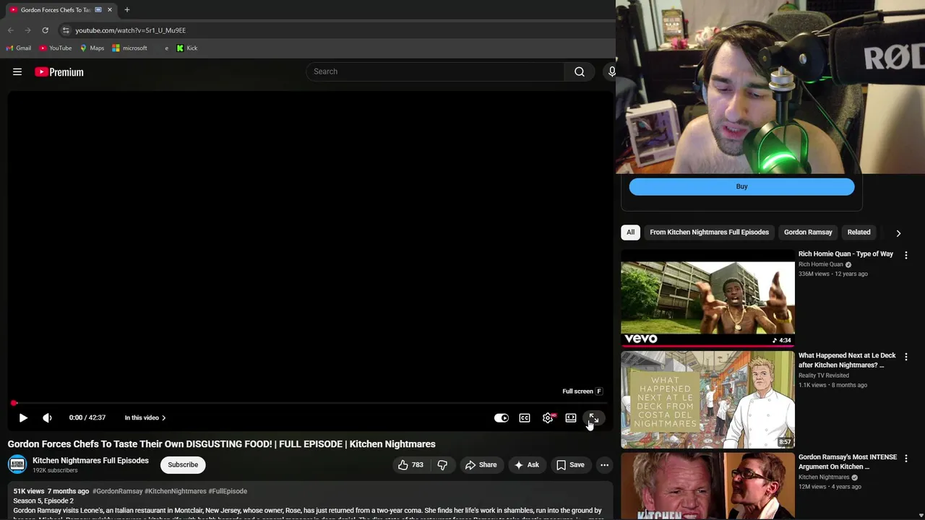Select 'From Kitchen Nightmares Full Episodes' chip
Screen dimensions: 925x520
coord(709,233)
